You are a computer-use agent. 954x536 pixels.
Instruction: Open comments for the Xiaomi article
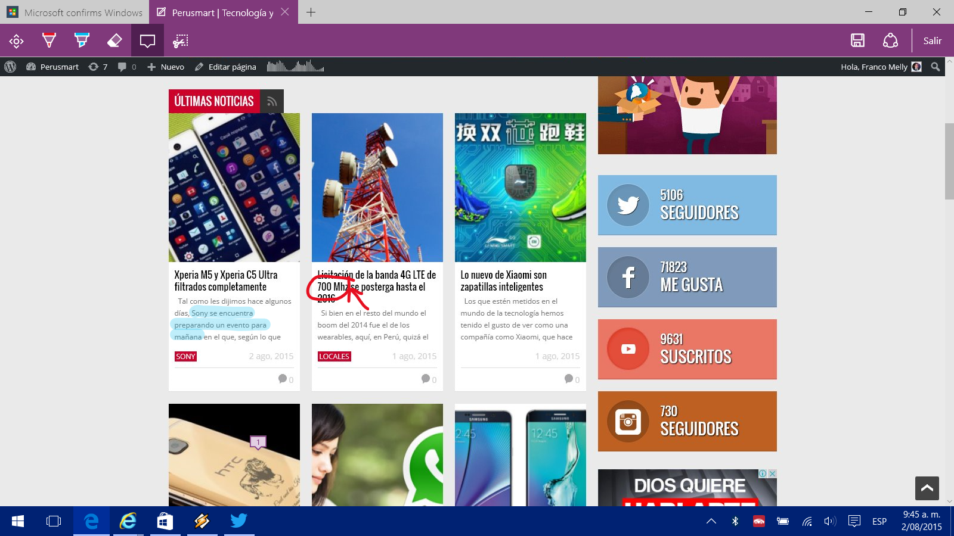click(572, 379)
